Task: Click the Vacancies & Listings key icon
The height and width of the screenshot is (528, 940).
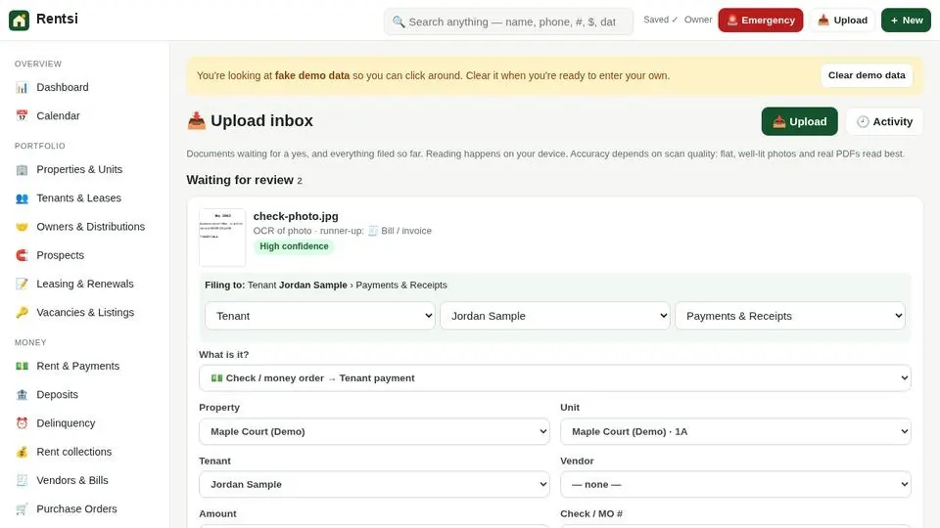Action: pos(22,313)
